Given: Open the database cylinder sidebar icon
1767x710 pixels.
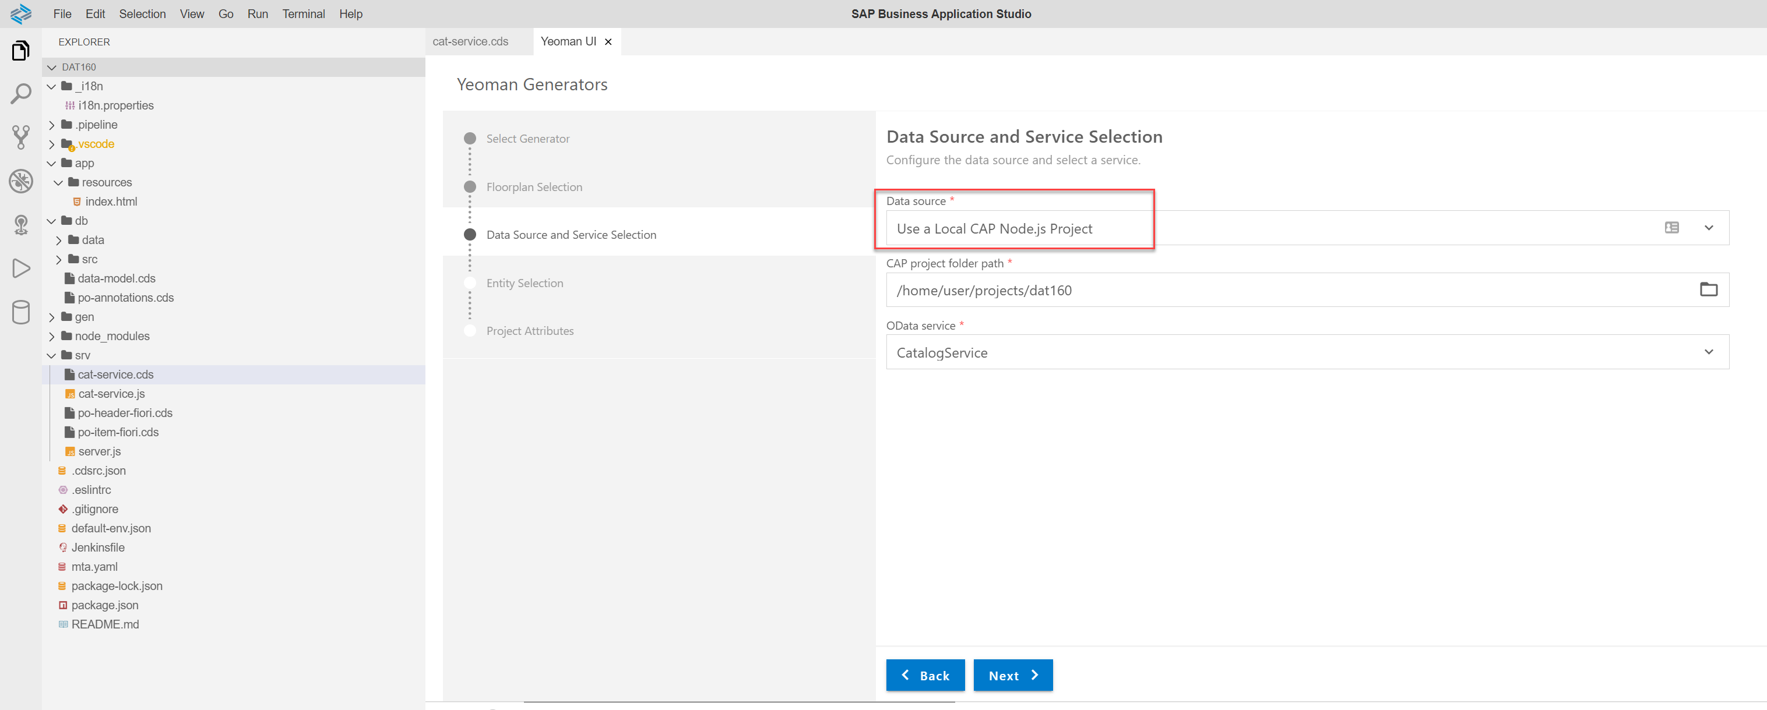Looking at the screenshot, I should tap(20, 312).
